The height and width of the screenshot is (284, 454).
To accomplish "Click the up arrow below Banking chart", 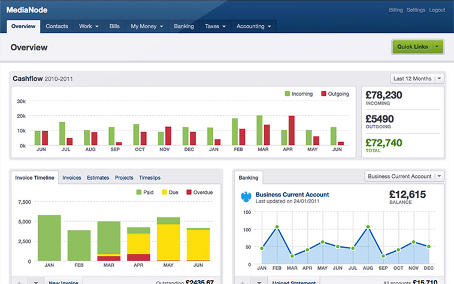I will click(x=243, y=281).
